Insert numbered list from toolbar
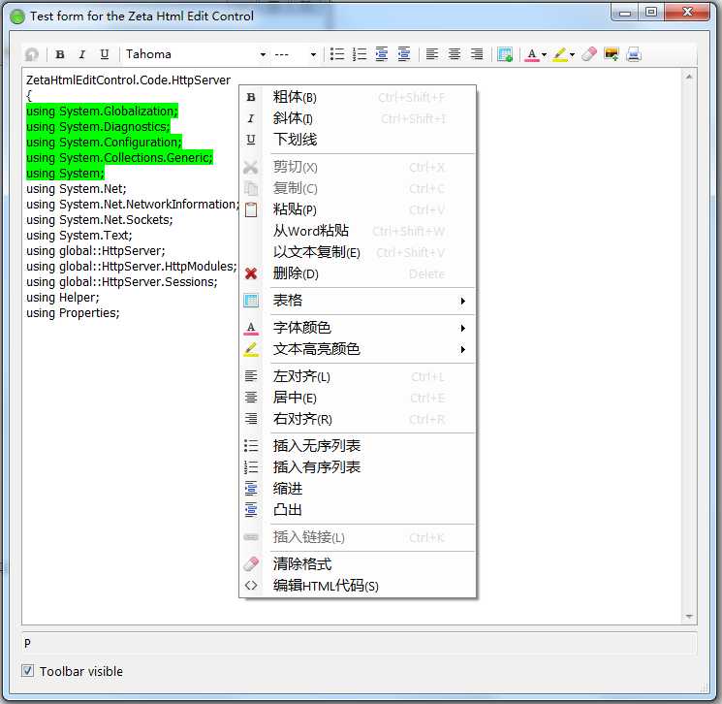 (x=360, y=54)
